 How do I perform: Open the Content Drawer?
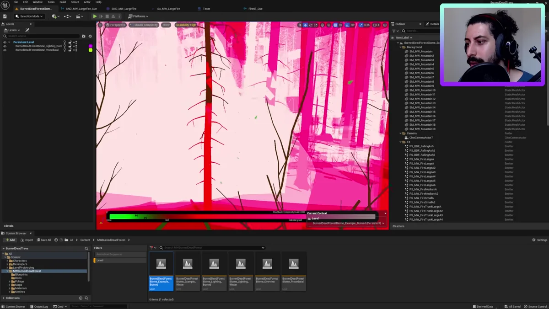pos(13,307)
